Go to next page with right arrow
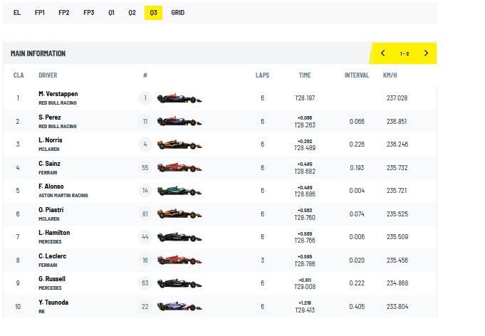This screenshot has width=485, height=336. coord(426,53)
